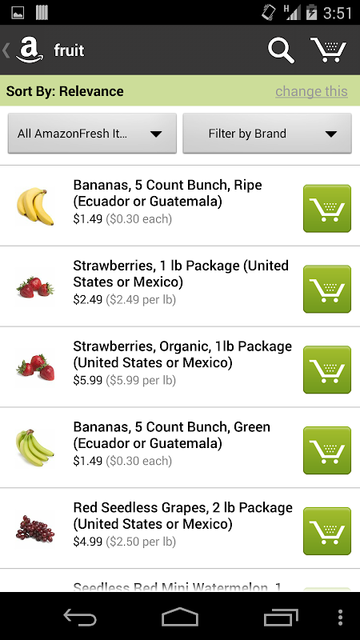Expand the All AmazonFresh Items dropdown
Screen dimensions: 360x640
click(x=92, y=134)
